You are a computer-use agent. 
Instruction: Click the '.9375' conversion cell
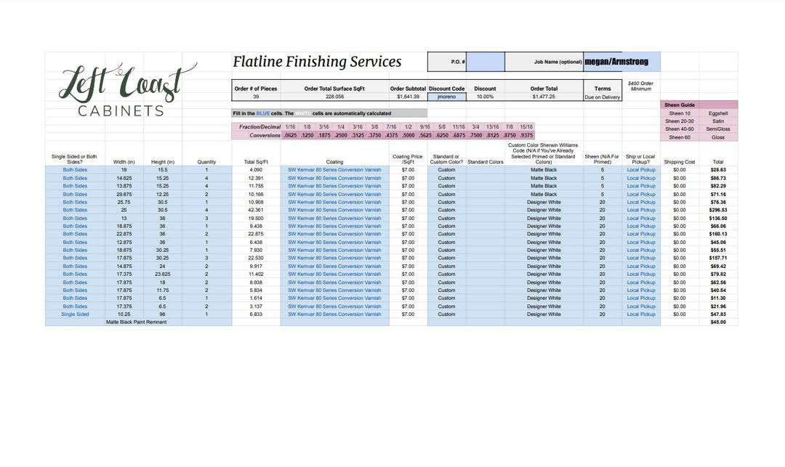pyautogui.click(x=526, y=135)
